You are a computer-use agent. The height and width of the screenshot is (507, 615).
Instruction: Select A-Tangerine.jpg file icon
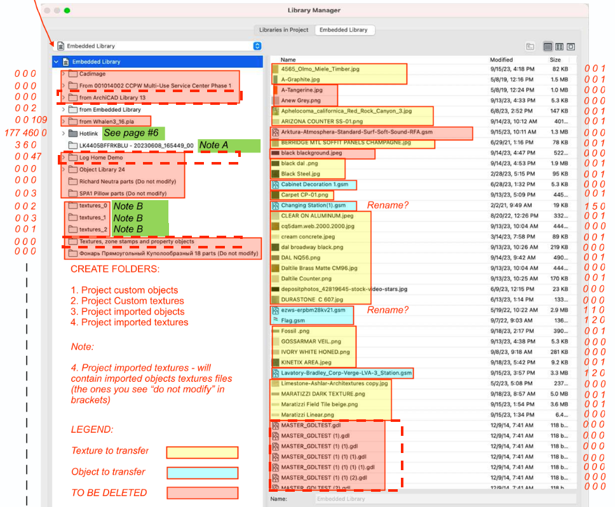click(x=275, y=90)
